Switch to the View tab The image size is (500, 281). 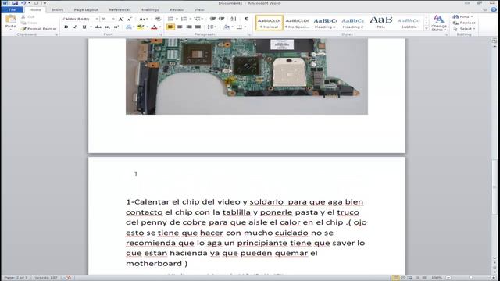click(x=199, y=9)
